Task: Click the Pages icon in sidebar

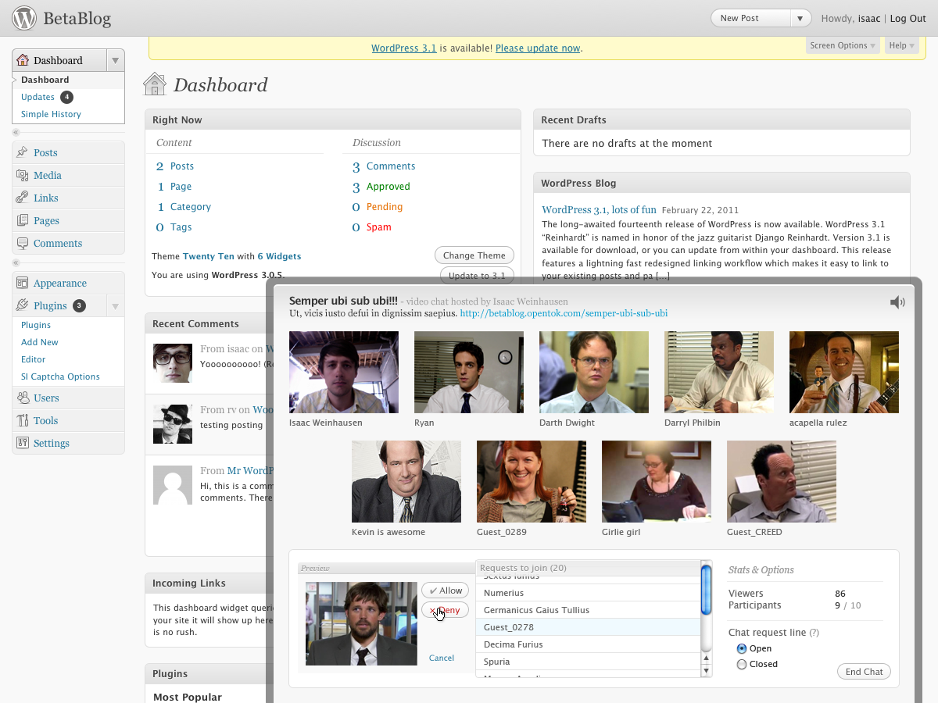Action: (x=23, y=220)
